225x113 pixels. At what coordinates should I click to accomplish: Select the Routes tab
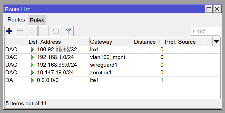[16, 20]
